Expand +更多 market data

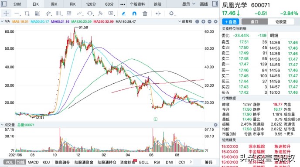pyautogui.click(x=289, y=134)
